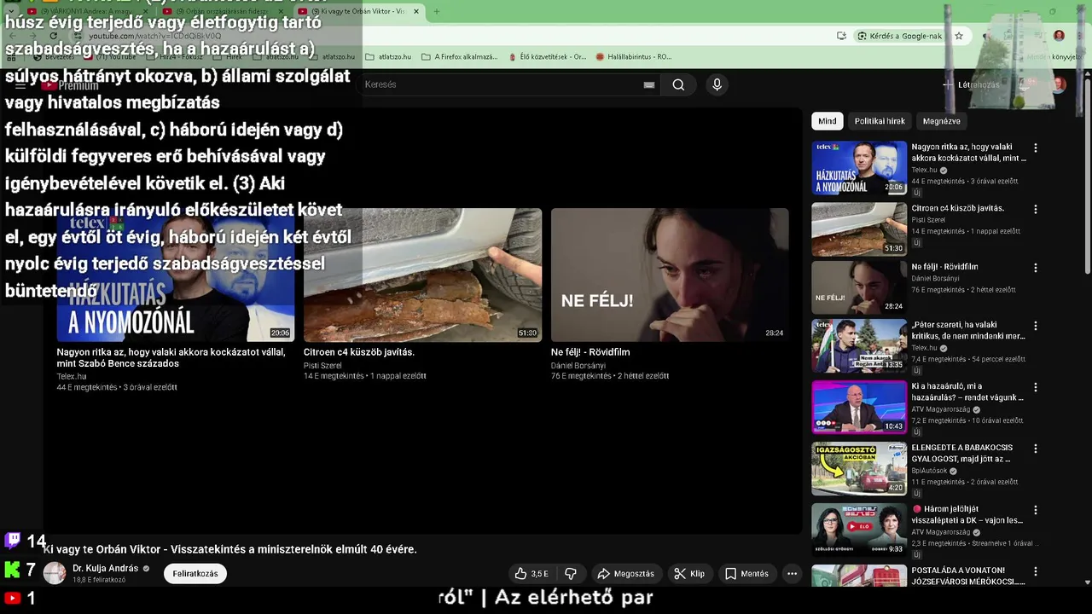Viewport: 1092px width, 614px height.
Task: Open options menu for Nagyon ritka az sidebar video
Action: [1036, 148]
